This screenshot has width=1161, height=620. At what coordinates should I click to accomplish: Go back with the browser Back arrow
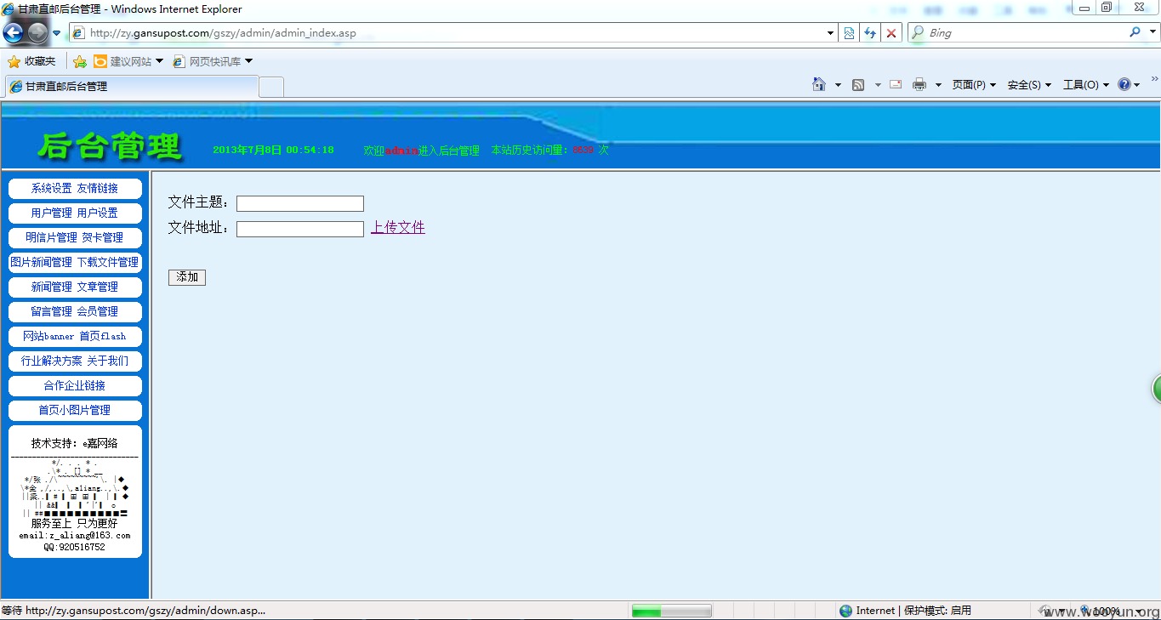(x=14, y=33)
